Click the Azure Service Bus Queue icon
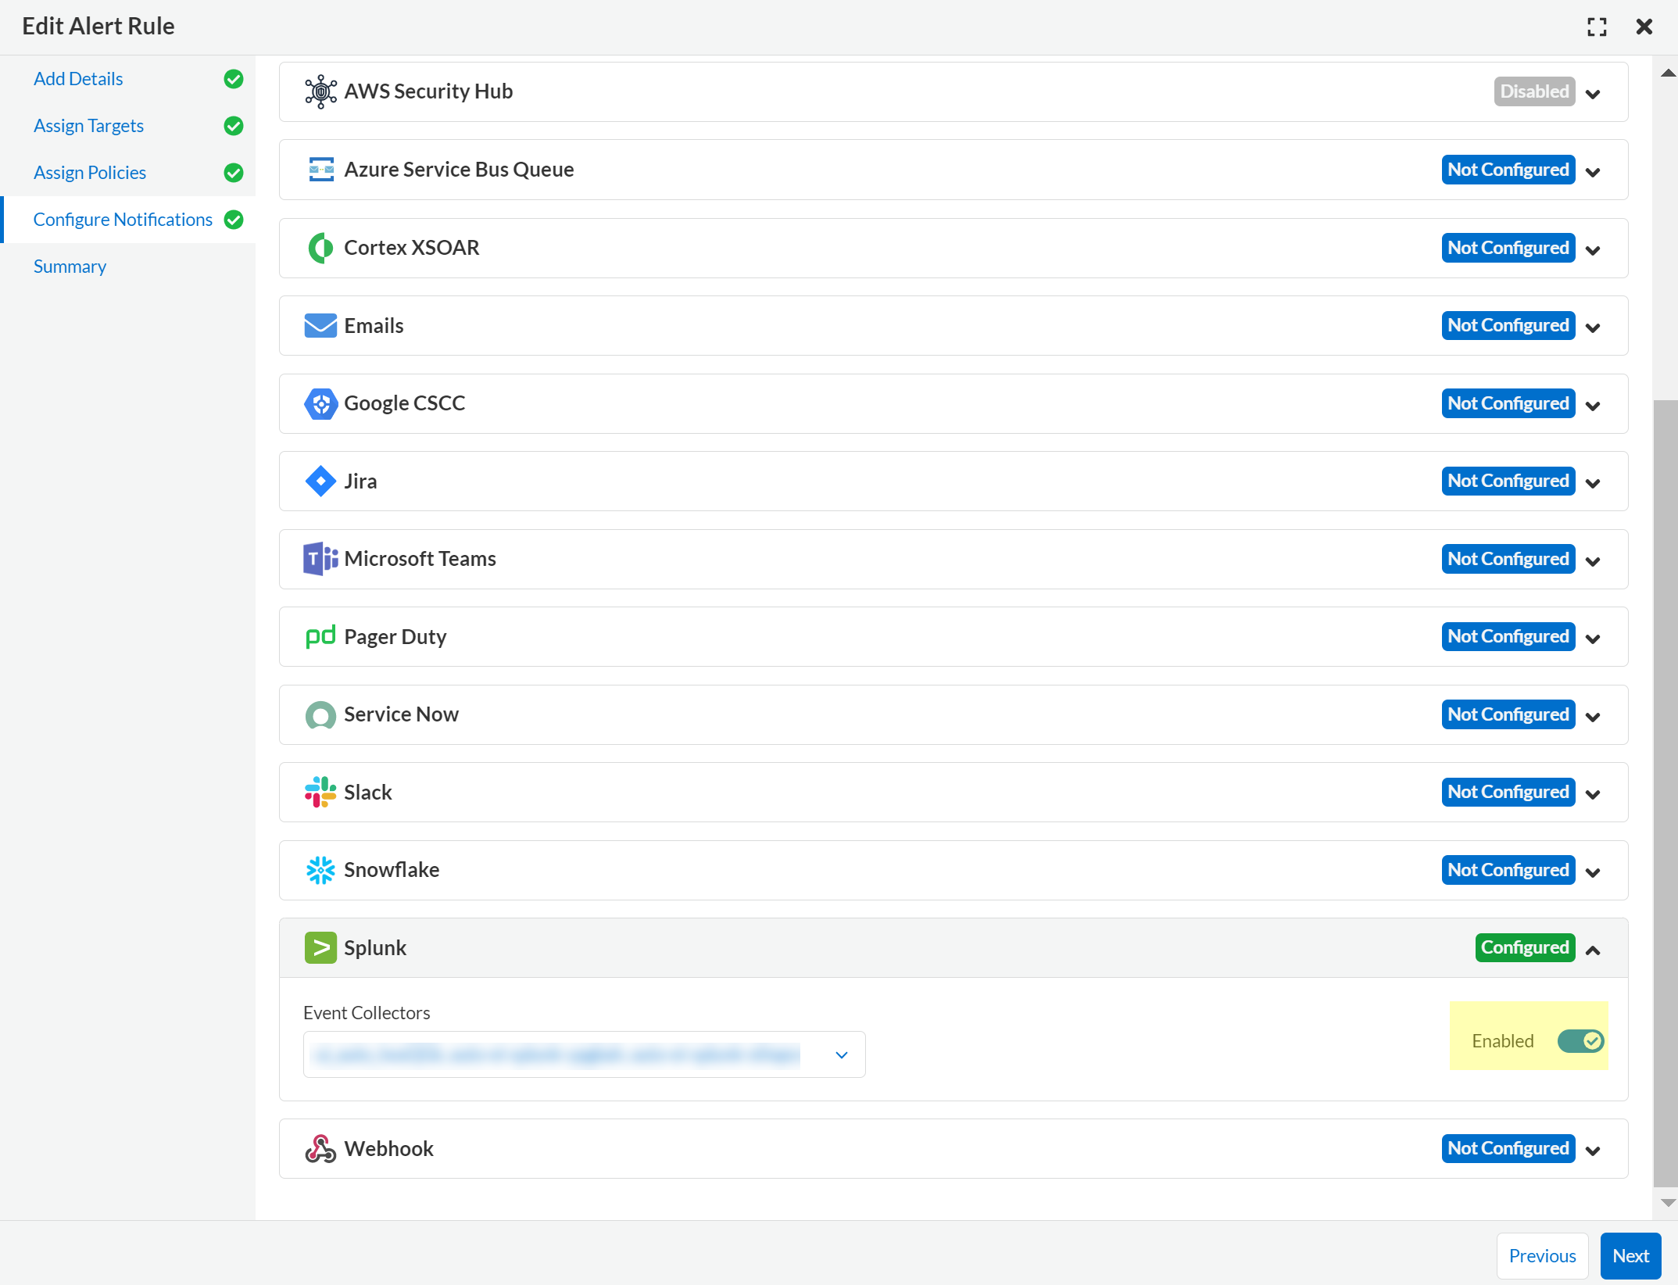Viewport: 1678px width, 1285px height. 320,170
